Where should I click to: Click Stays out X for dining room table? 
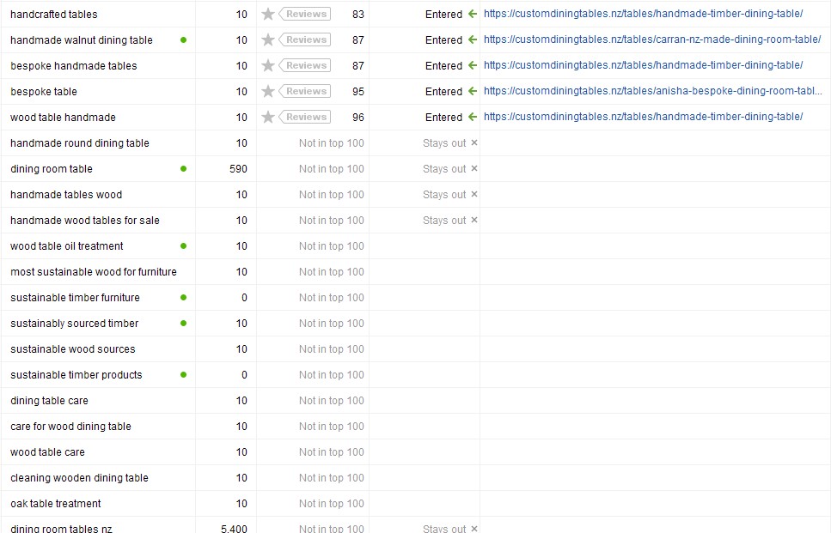pyautogui.click(x=474, y=169)
